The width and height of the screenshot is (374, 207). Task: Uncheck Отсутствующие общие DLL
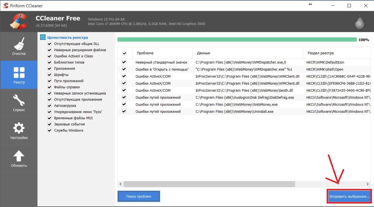tap(49, 44)
